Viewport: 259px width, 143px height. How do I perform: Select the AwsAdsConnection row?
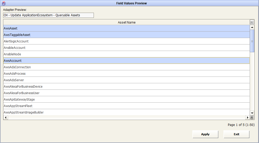coord(127,67)
